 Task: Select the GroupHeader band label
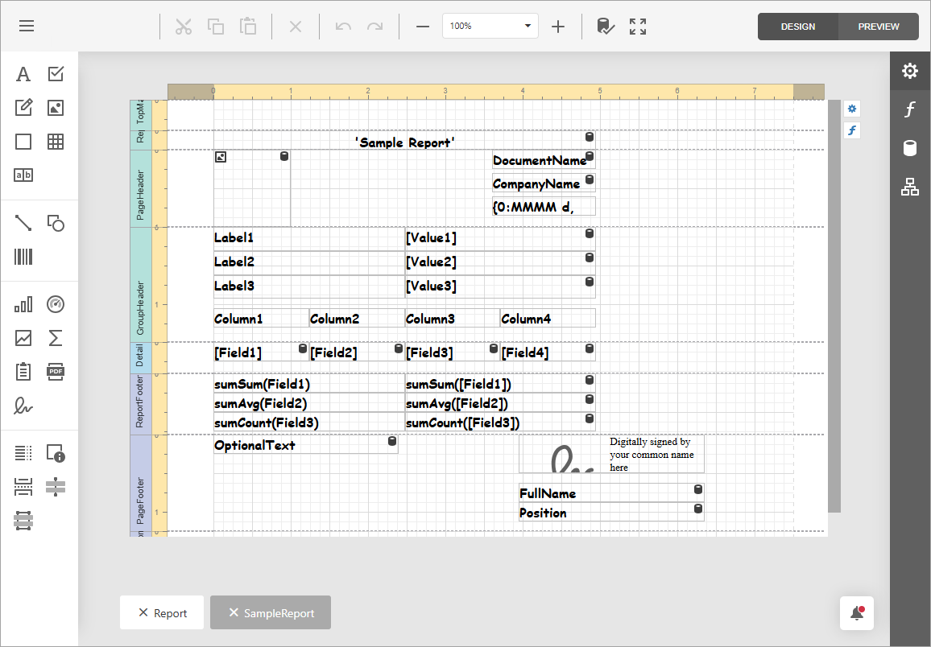141,285
